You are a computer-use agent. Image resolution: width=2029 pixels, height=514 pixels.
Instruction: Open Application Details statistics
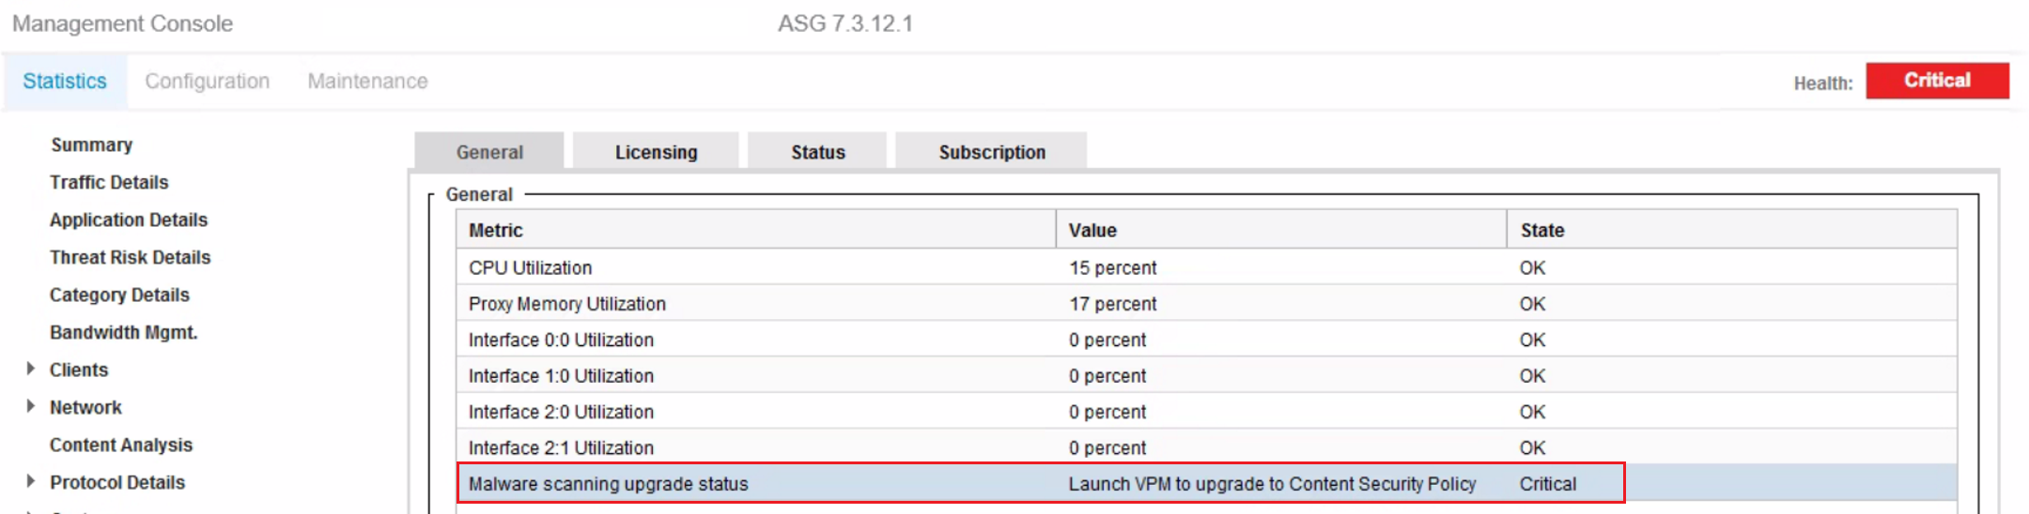pyautogui.click(x=129, y=219)
